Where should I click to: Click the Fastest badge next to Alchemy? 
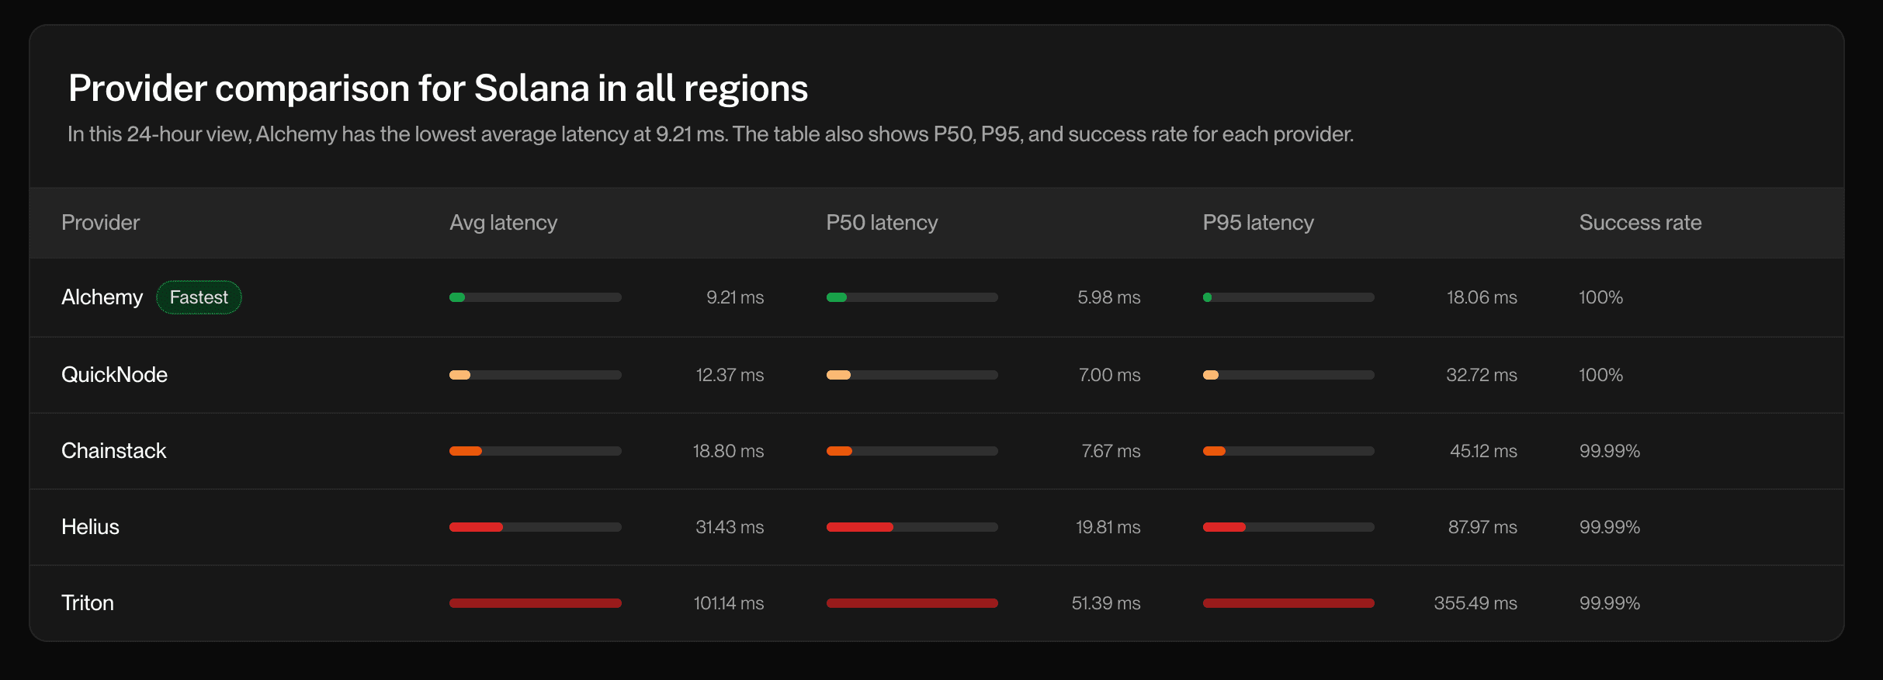tap(199, 297)
